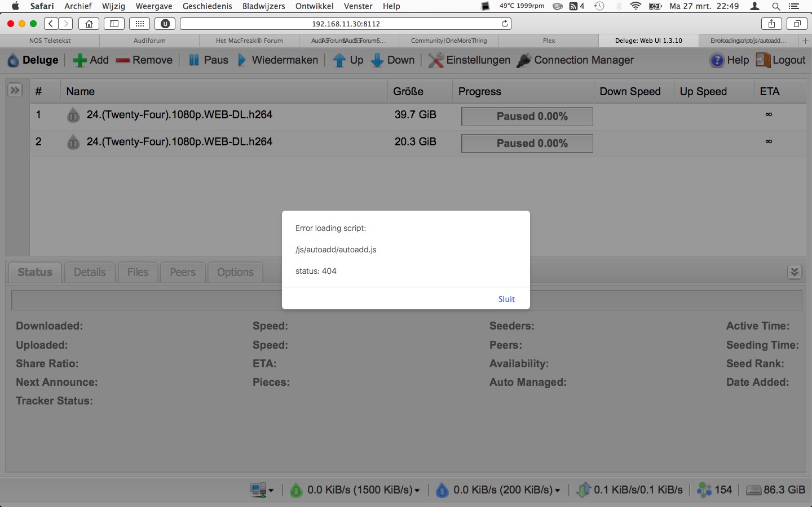Click protocol traffic 0.1 KiB/s indicator
Image resolution: width=812 pixels, height=507 pixels.
coord(630,490)
